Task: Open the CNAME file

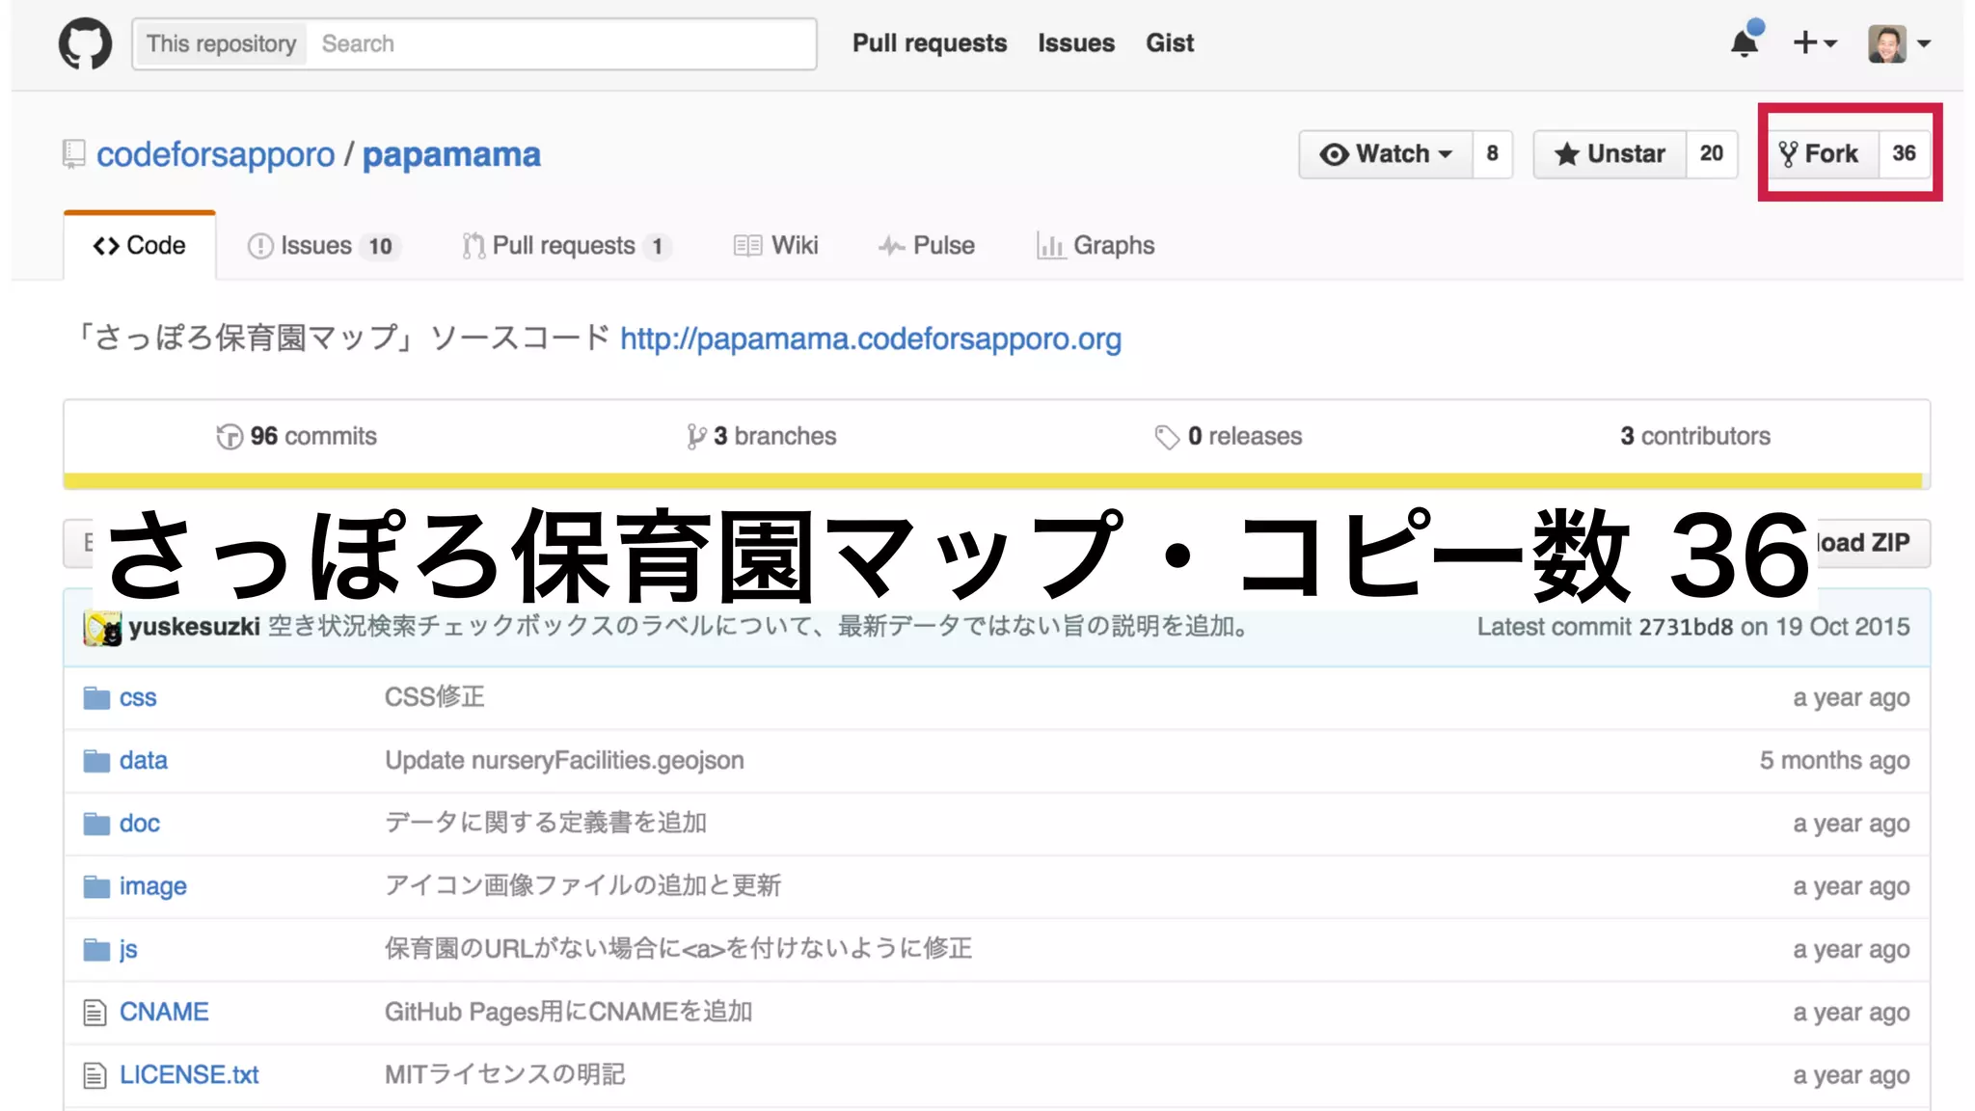Action: [x=164, y=1013]
